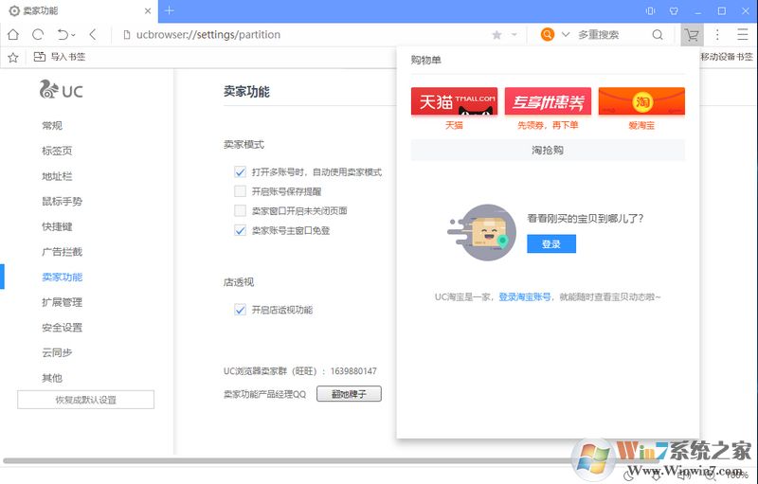Disable 开启店透视功能 checkbox

pyautogui.click(x=240, y=310)
